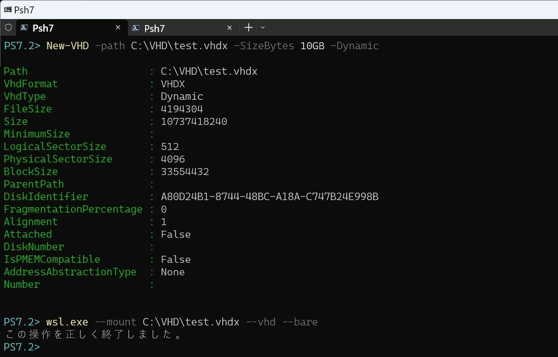Click the Alignment value 1
This screenshot has width=558, height=357.
pyautogui.click(x=164, y=221)
